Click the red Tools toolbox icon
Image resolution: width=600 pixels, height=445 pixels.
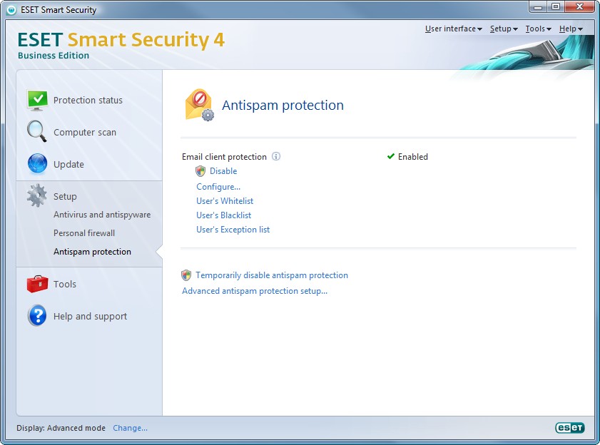coord(37,284)
